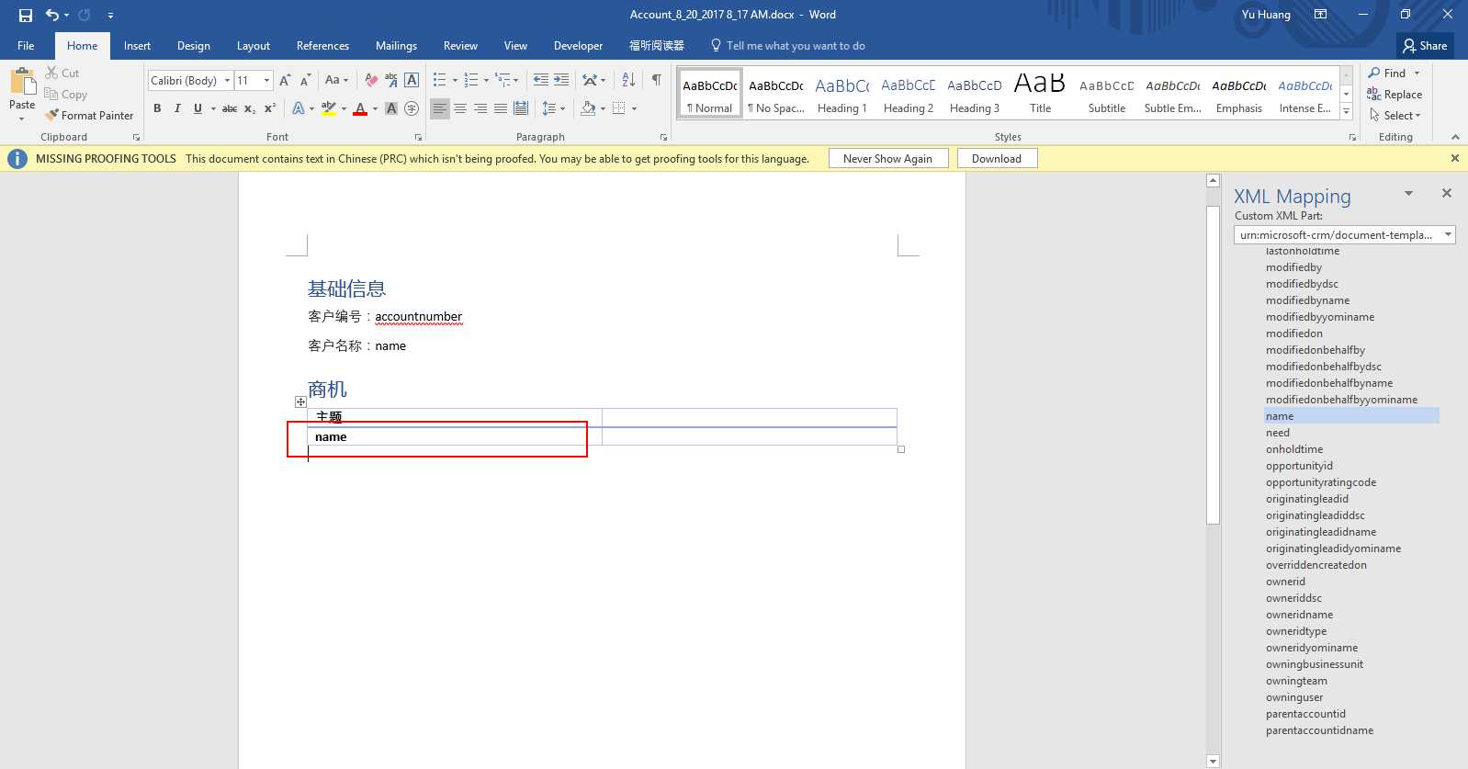Switch to the References tab
This screenshot has height=769, width=1468.
click(x=322, y=45)
